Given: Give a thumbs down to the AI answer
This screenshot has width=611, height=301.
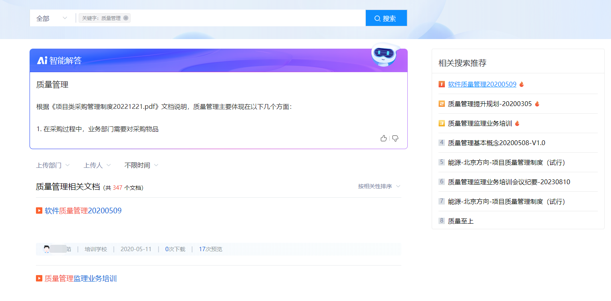Looking at the screenshot, I should [395, 138].
